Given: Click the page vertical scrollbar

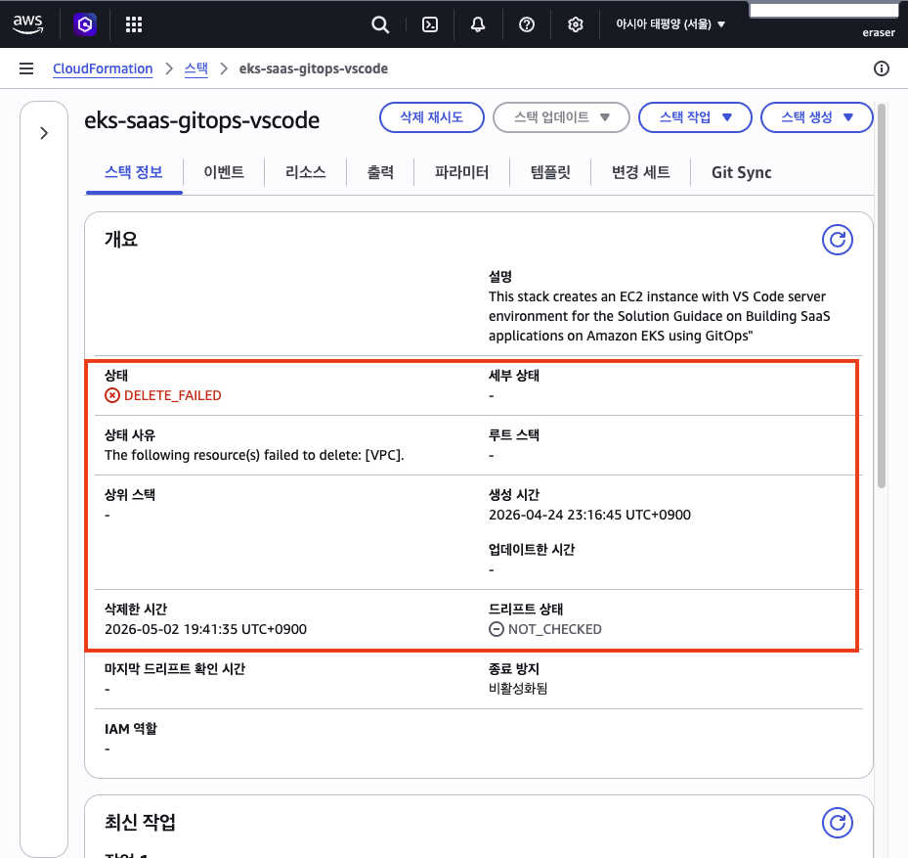Looking at the screenshot, I should coord(882,295).
